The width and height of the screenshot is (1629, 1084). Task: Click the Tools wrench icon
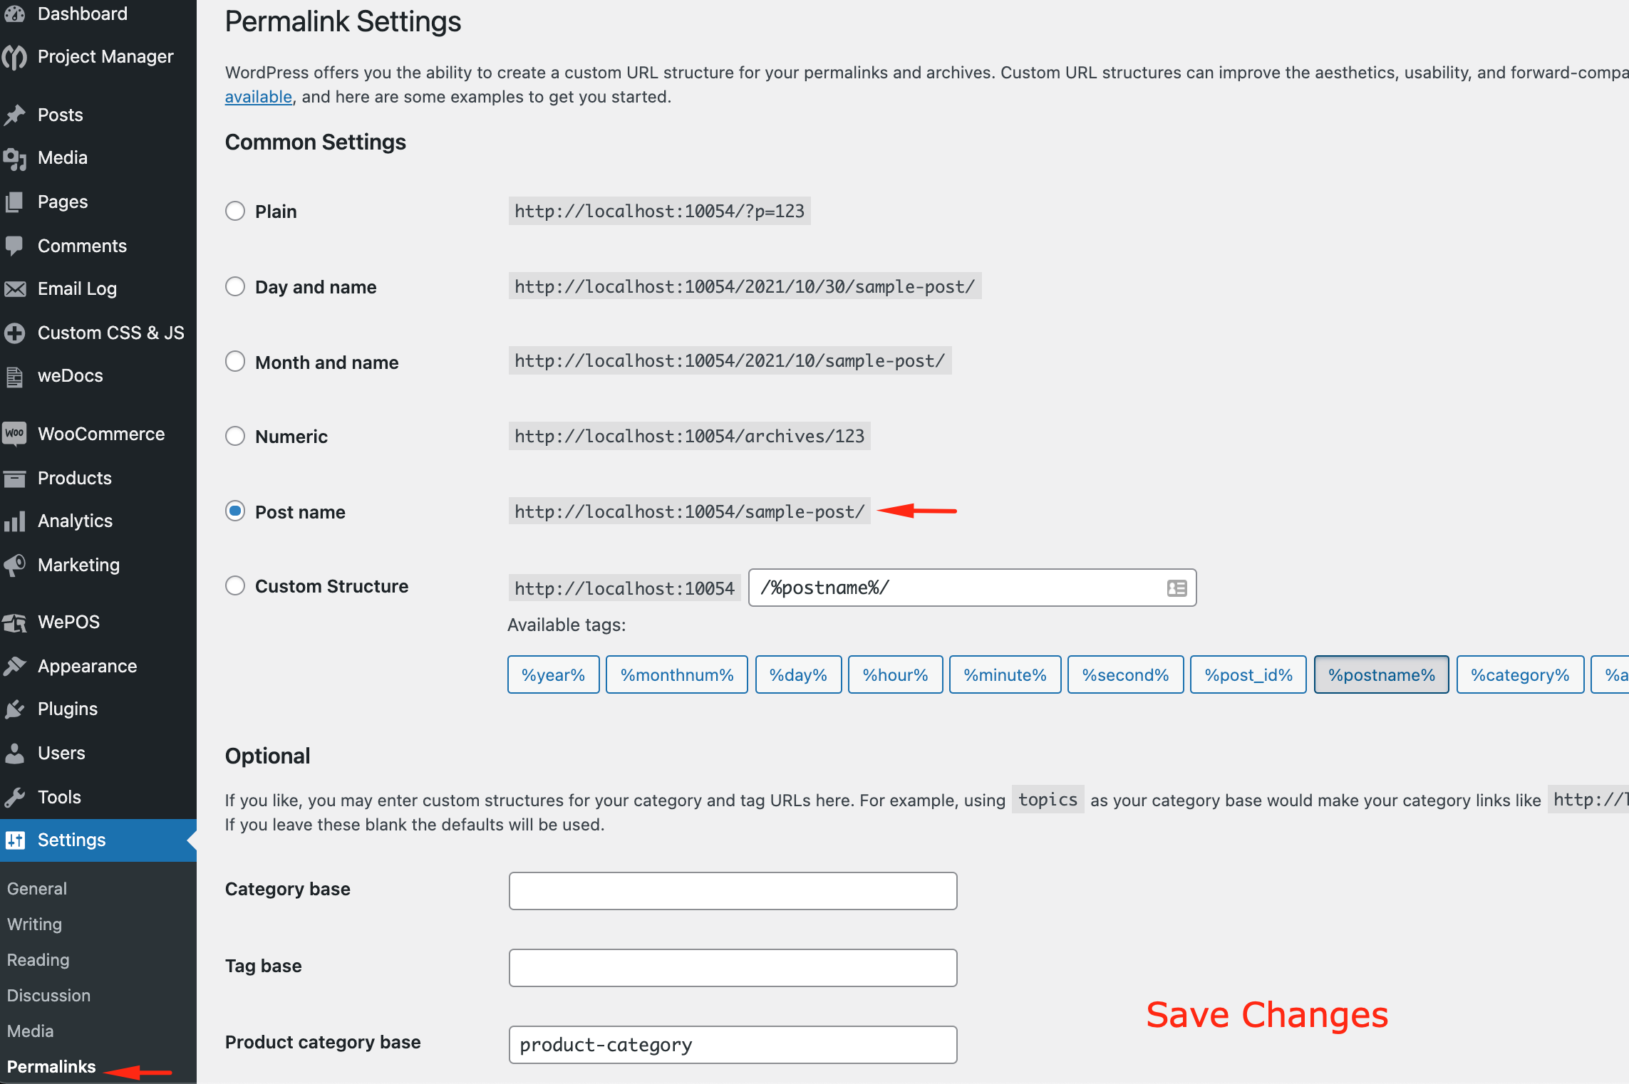pyautogui.click(x=14, y=797)
